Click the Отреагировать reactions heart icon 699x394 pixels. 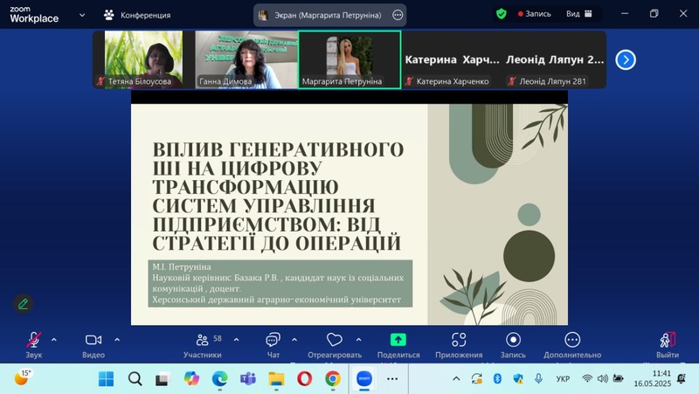(334, 341)
